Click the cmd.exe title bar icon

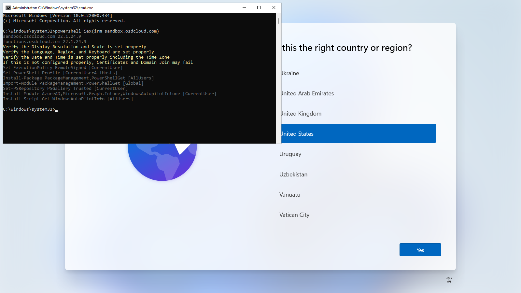[x=8, y=7]
